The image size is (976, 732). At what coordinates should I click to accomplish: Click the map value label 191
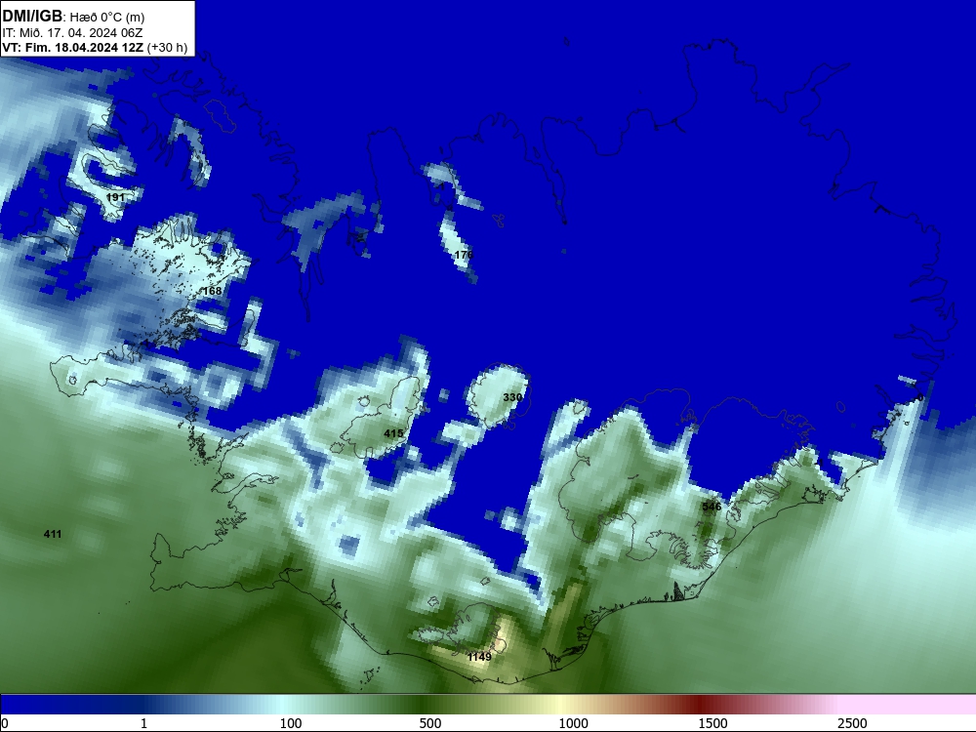click(x=115, y=197)
